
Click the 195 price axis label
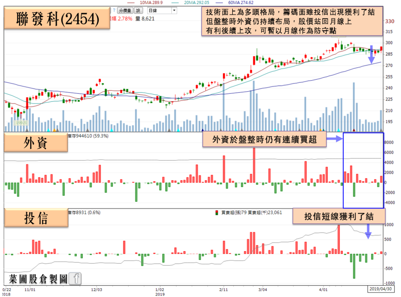point(389,122)
